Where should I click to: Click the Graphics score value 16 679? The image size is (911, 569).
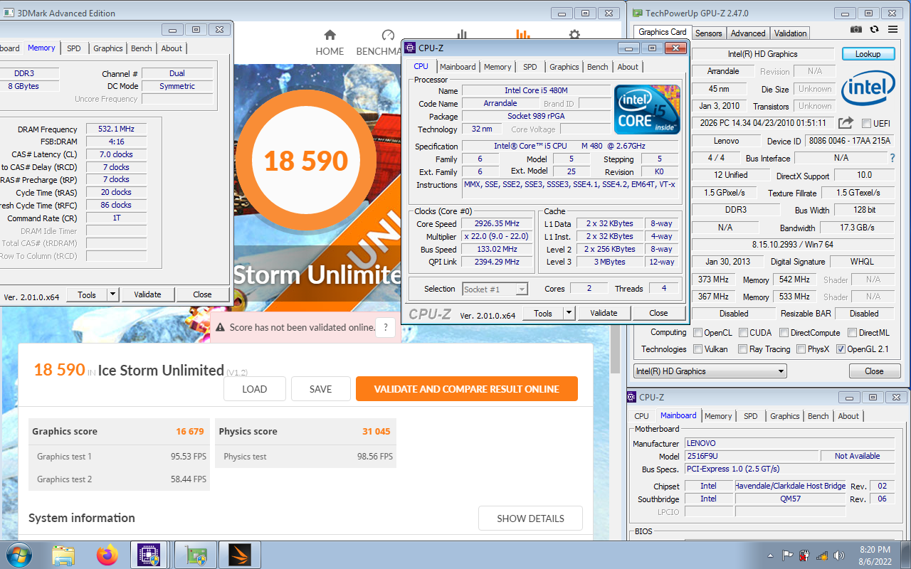coord(189,431)
